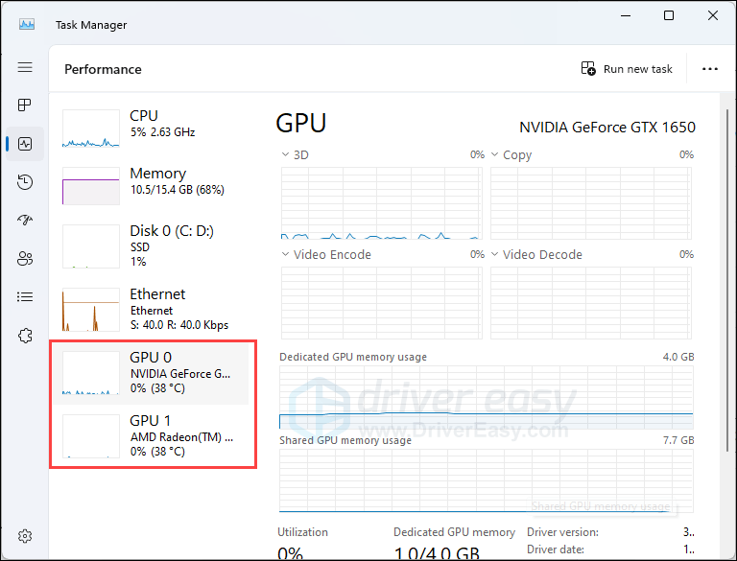Click the vertical scrollbar on right edge
Image resolution: width=737 pixels, height=561 pixels.
[x=727, y=280]
